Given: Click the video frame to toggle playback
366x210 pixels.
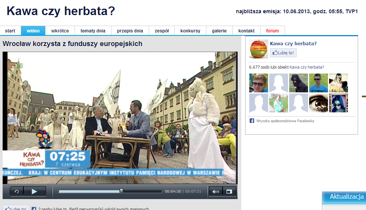Looking at the screenshot, I should point(120,118).
